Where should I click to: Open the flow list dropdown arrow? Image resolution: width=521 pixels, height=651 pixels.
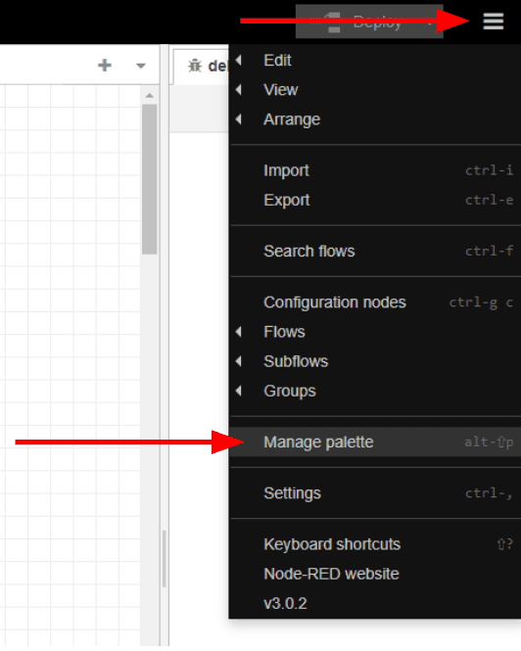[141, 66]
